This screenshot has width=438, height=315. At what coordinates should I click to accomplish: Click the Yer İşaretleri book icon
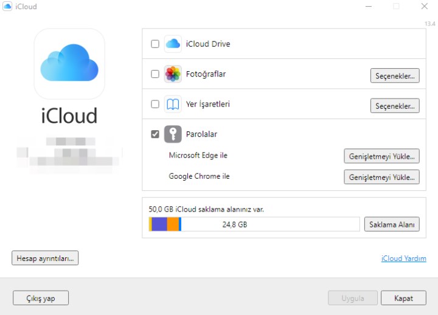pyautogui.click(x=173, y=104)
